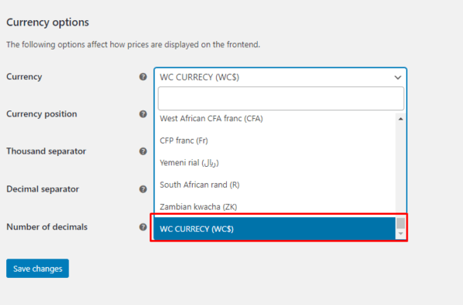Click the Currency options heading
The image size is (463, 305).
point(48,22)
